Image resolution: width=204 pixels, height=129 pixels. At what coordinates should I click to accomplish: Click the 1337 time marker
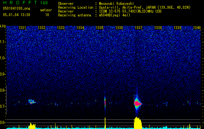(x=138, y=27)
